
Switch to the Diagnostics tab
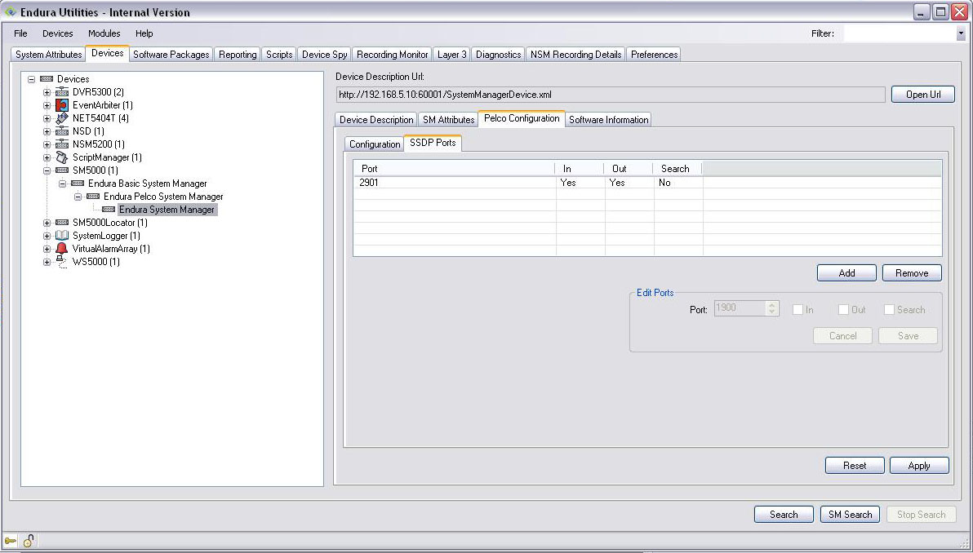pos(498,55)
